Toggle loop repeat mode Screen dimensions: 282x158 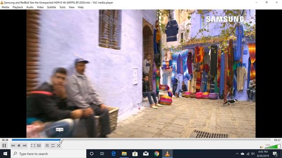(x=53, y=146)
